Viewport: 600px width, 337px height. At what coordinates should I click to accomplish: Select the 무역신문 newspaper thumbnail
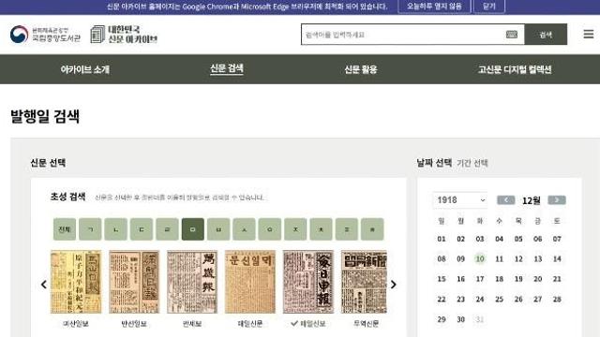[x=364, y=282]
